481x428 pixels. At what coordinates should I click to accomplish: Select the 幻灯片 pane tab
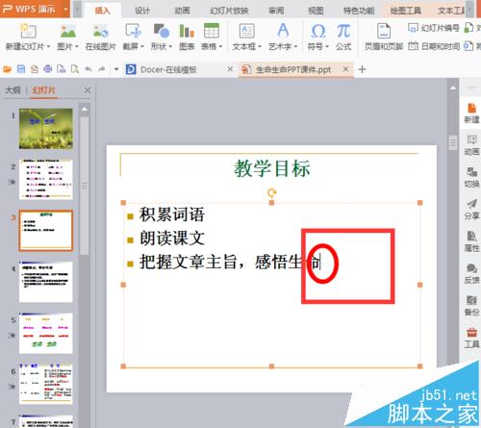(44, 90)
